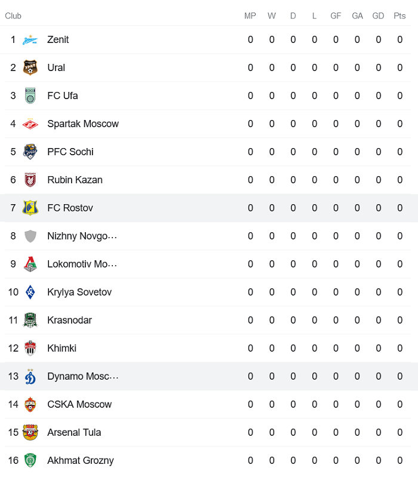Click the Club column header
Image resolution: width=418 pixels, height=477 pixels.
[13, 16]
